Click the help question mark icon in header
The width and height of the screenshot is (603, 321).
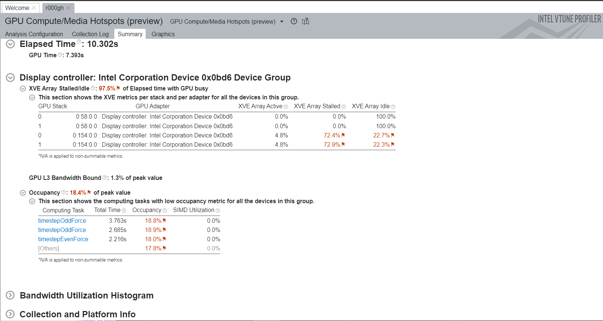click(294, 21)
